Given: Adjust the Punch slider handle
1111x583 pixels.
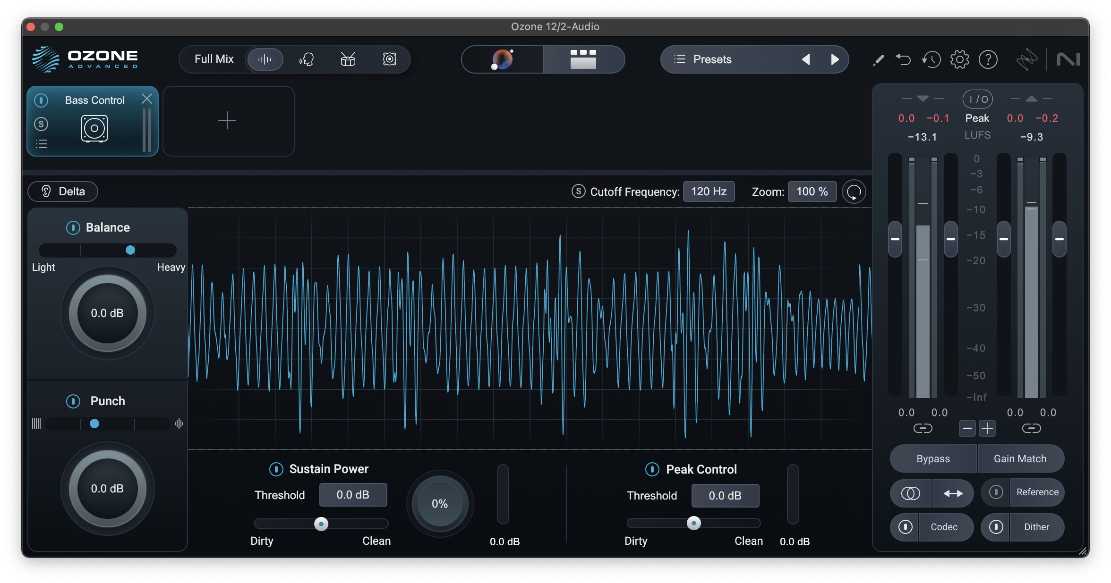Looking at the screenshot, I should tap(94, 424).
